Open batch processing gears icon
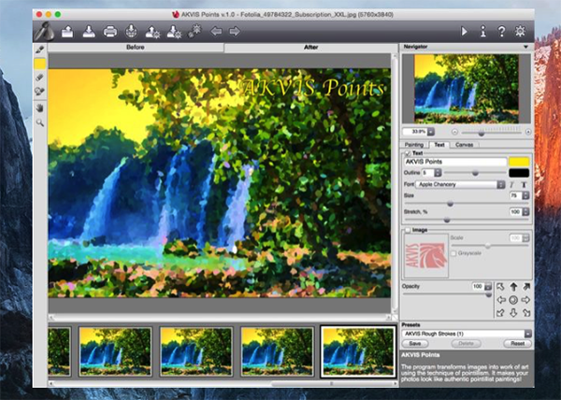 pyautogui.click(x=195, y=31)
